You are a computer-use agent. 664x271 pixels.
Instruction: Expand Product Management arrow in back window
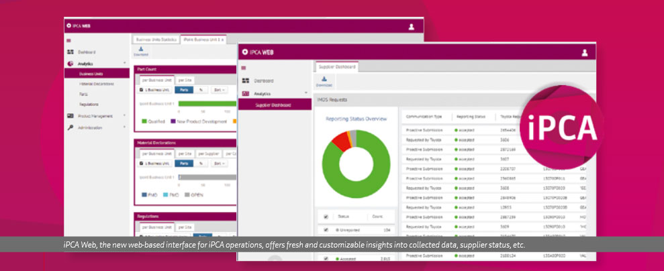point(124,115)
